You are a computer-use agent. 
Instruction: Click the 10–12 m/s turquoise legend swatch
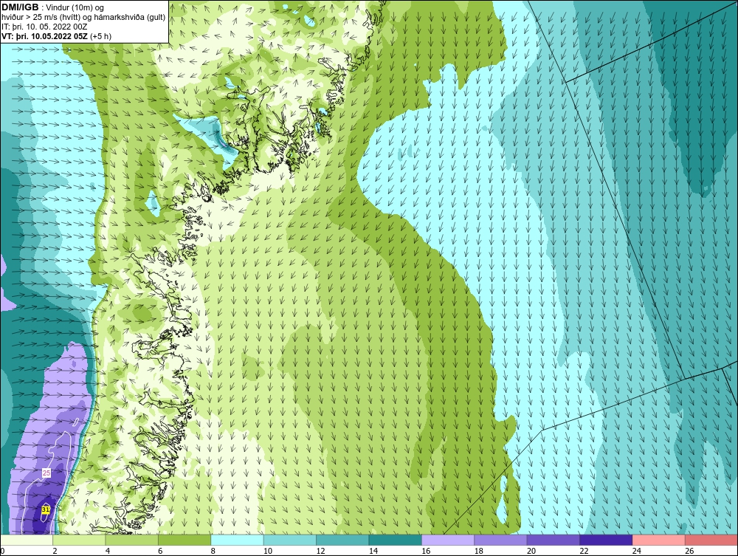[x=290, y=540]
